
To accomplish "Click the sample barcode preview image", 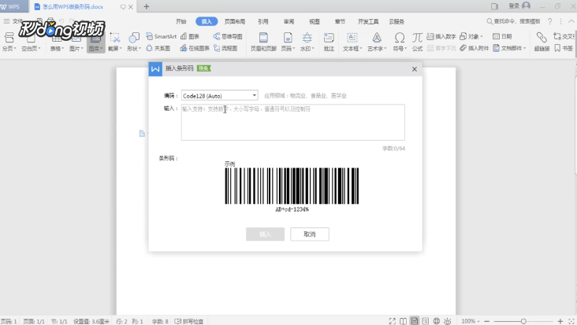I will (292, 186).
